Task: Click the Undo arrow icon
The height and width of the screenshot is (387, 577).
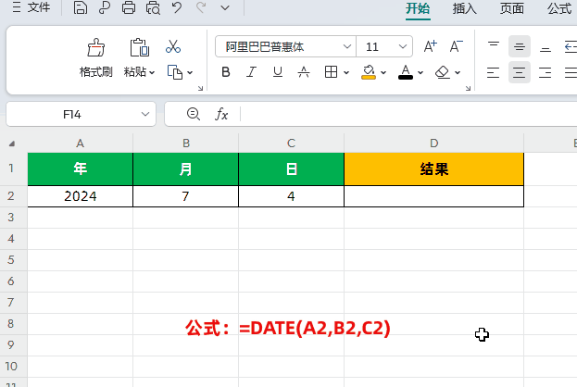Action: click(x=177, y=9)
